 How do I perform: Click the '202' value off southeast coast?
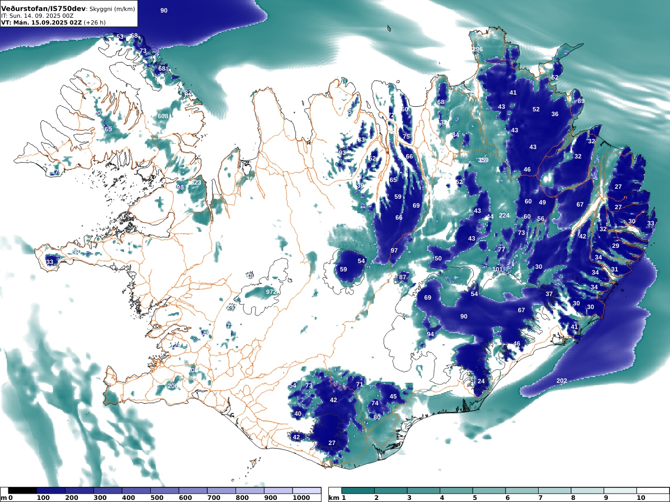pos(562,381)
